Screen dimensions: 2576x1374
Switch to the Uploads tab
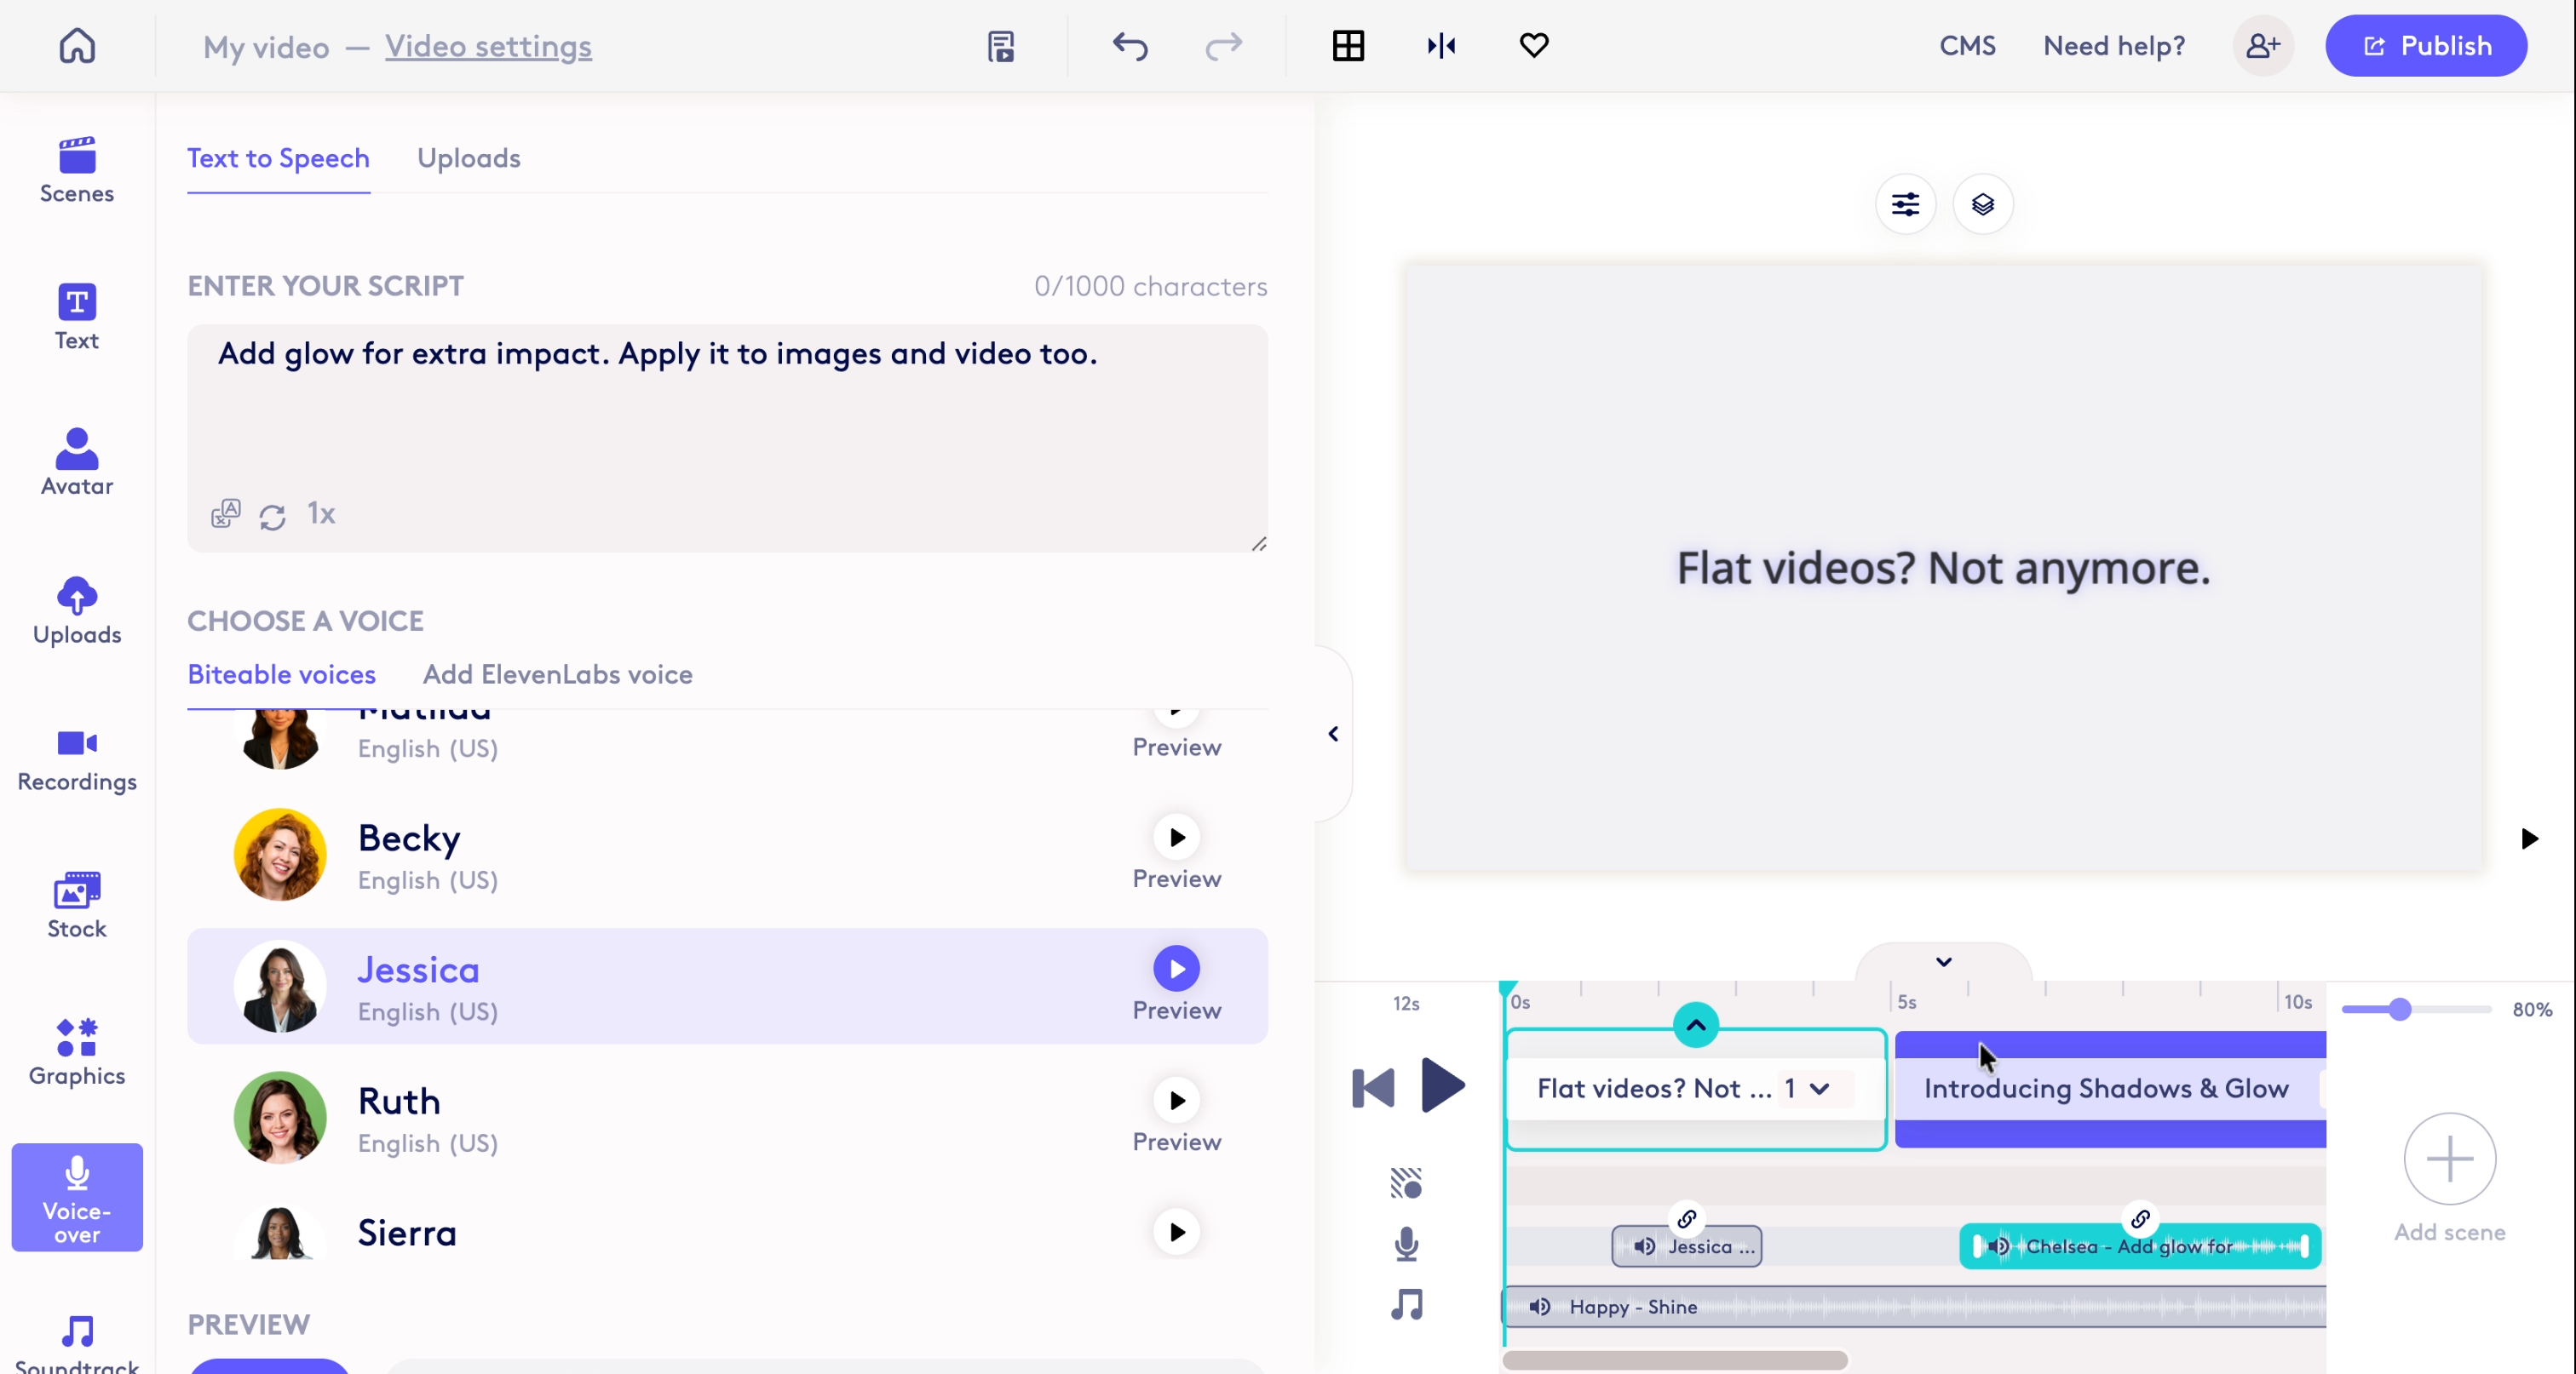point(469,157)
